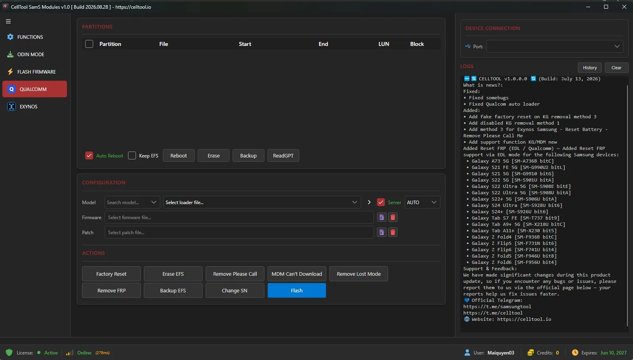Click the Credits coins icon
This screenshot has width=633, height=360.
(x=530, y=352)
